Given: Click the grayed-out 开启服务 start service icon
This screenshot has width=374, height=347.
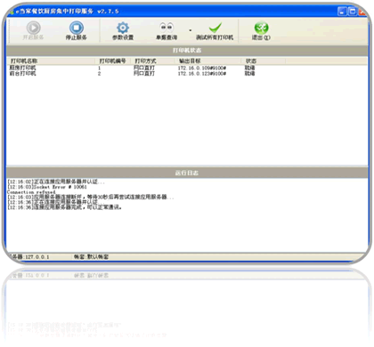Looking at the screenshot, I should pyautogui.click(x=33, y=30).
